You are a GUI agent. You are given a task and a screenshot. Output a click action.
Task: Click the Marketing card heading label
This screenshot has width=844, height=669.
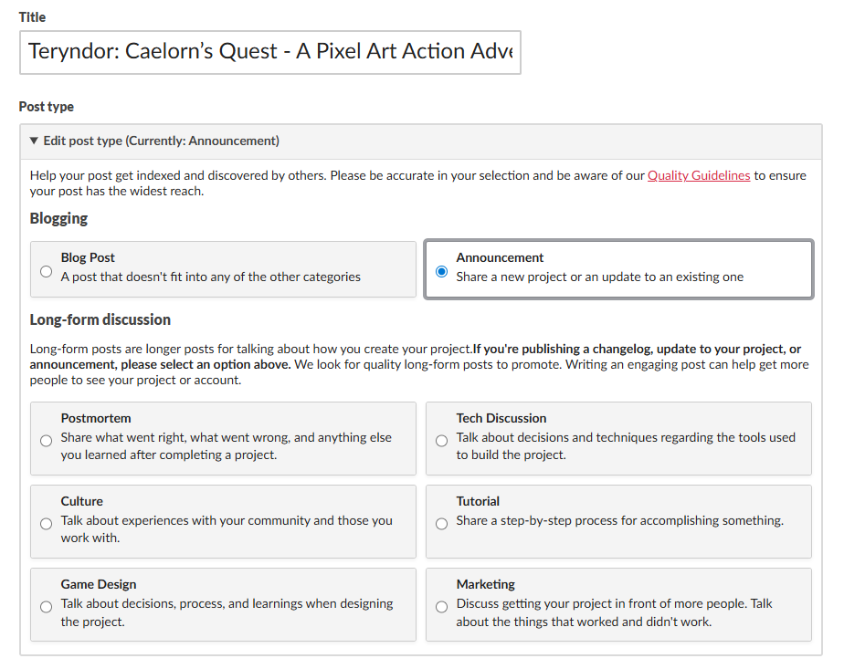(485, 584)
